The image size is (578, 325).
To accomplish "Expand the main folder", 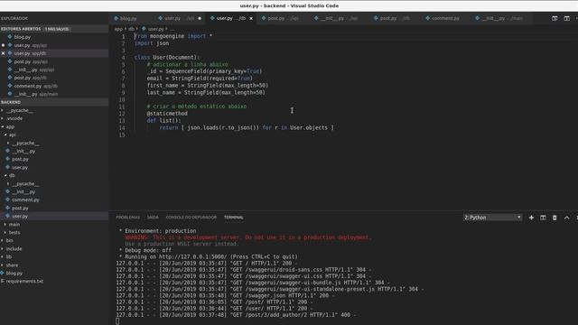I will click(14, 224).
